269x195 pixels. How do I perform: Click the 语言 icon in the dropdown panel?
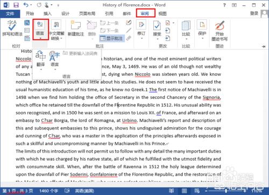(x=54, y=56)
